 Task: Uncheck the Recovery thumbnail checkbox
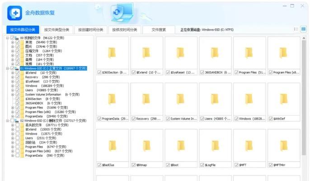point(133,119)
